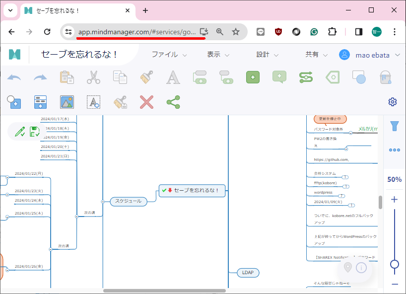Screen dimensions: 406x294
Task: Click the green share icon
Action: tap(173, 102)
